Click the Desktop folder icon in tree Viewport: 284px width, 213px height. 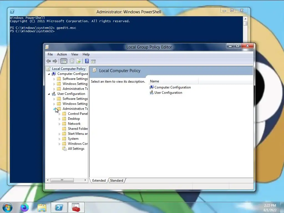[64, 119]
